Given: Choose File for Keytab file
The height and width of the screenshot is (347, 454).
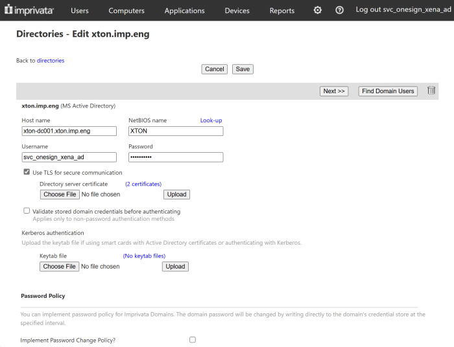Looking at the screenshot, I should [x=60, y=266].
